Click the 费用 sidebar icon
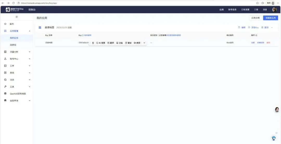 click(5, 73)
